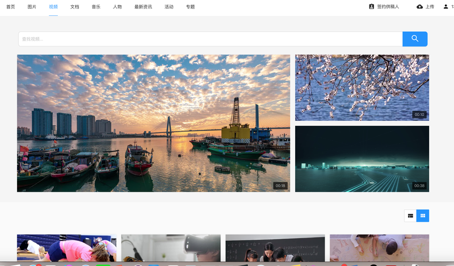
Task: Click the 00:38 duration label
Action: [419, 186]
